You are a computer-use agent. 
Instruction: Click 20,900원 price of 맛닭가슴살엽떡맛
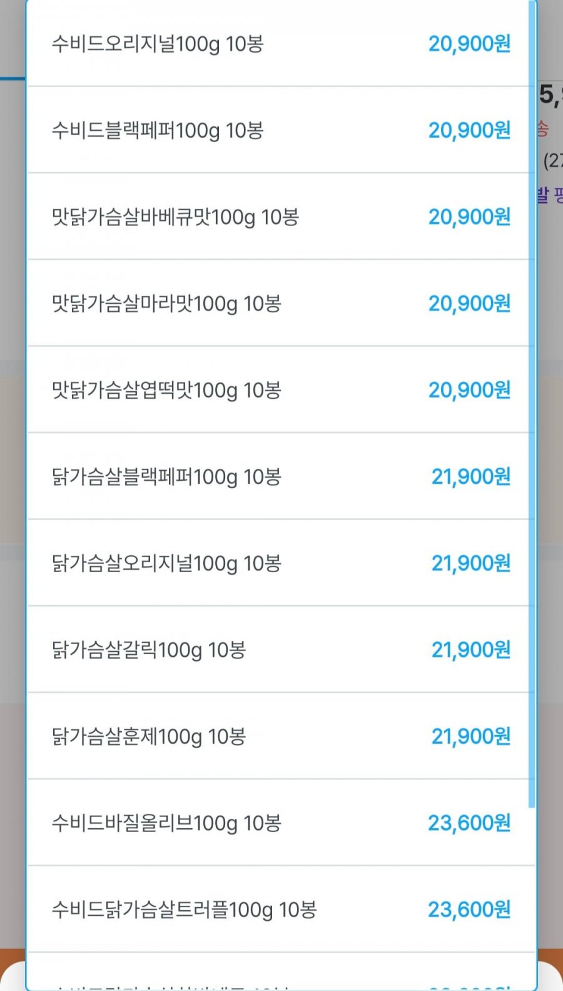469,390
